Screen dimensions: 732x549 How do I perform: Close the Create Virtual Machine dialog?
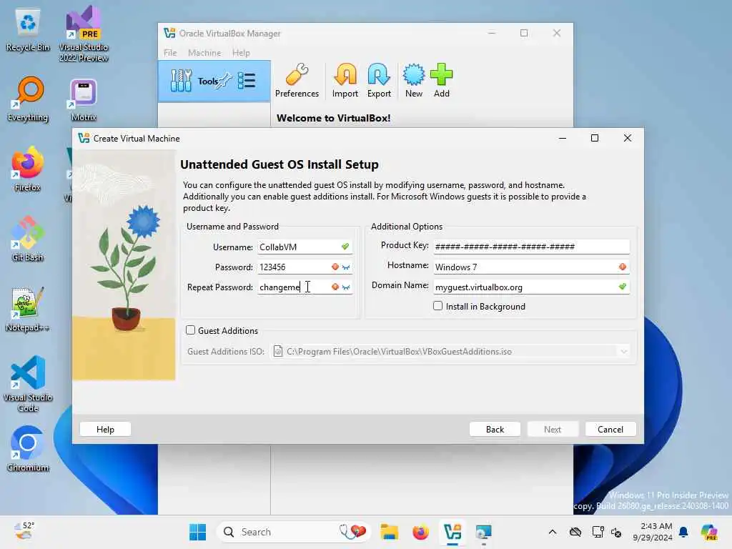click(628, 138)
